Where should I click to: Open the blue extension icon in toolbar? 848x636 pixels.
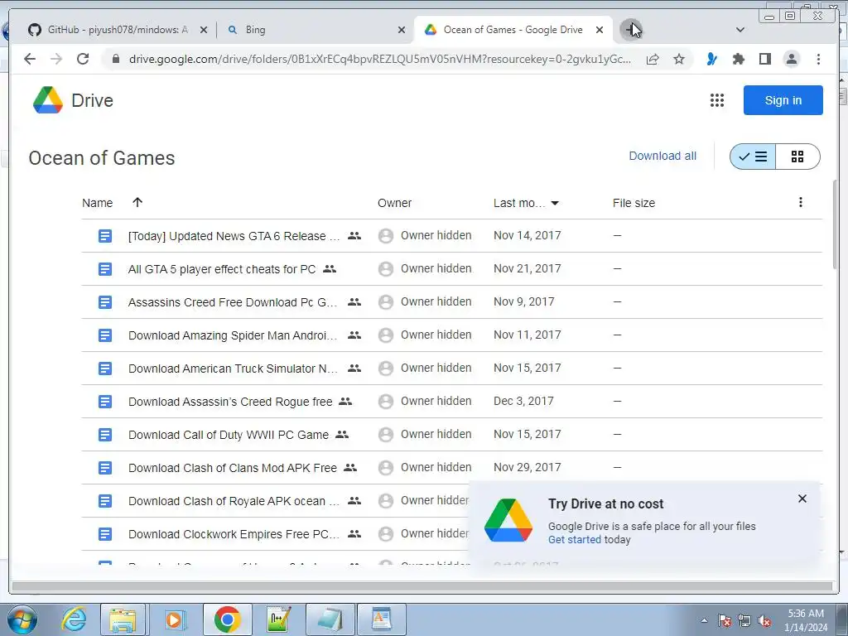[711, 59]
